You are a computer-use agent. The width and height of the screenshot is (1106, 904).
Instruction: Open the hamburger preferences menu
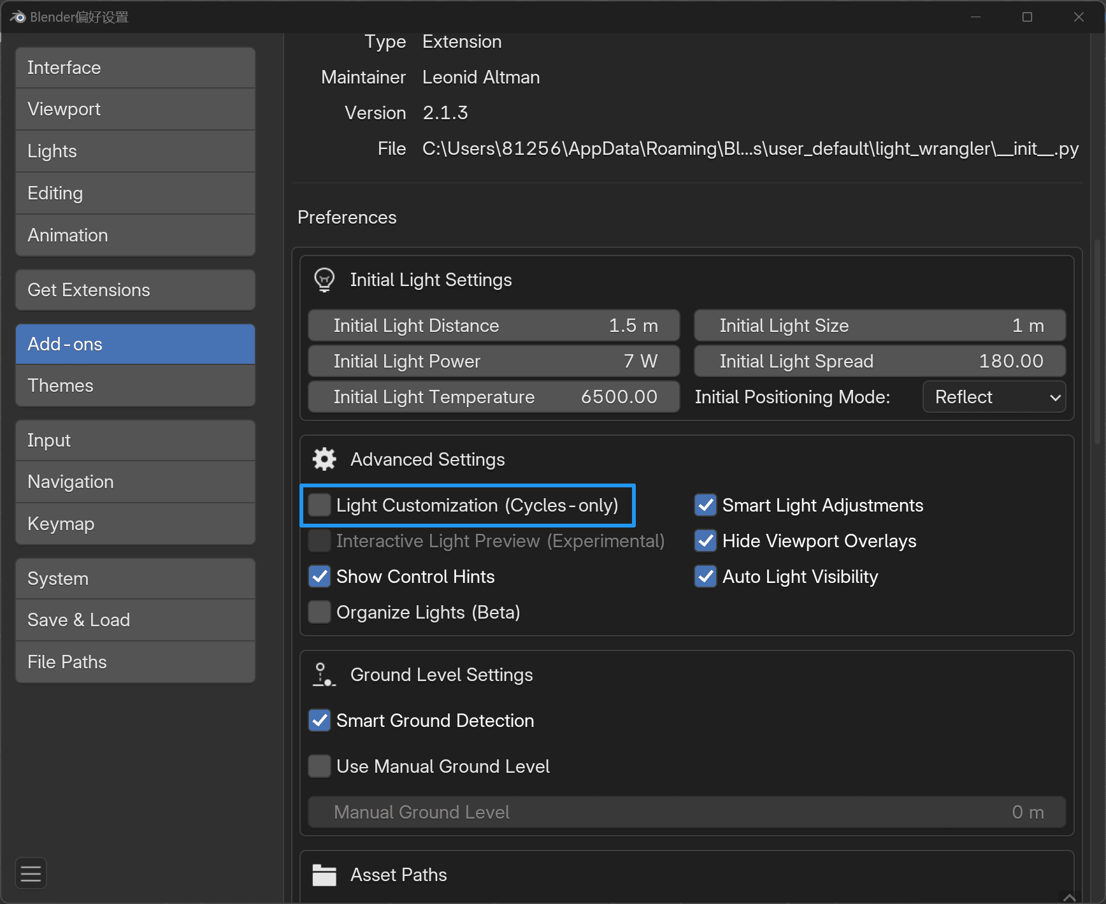click(31, 873)
